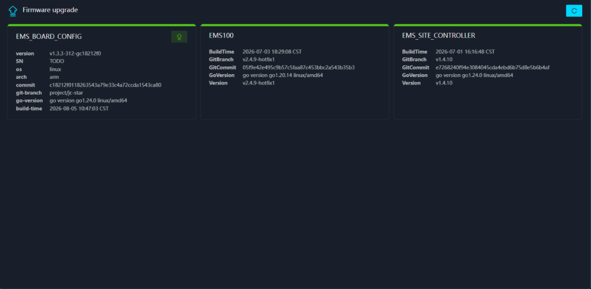Click the EMS_BOARD_CONFIG version value v1.3.3-312-gc18212f0
Image resolution: width=591 pixels, height=289 pixels.
[x=75, y=54]
